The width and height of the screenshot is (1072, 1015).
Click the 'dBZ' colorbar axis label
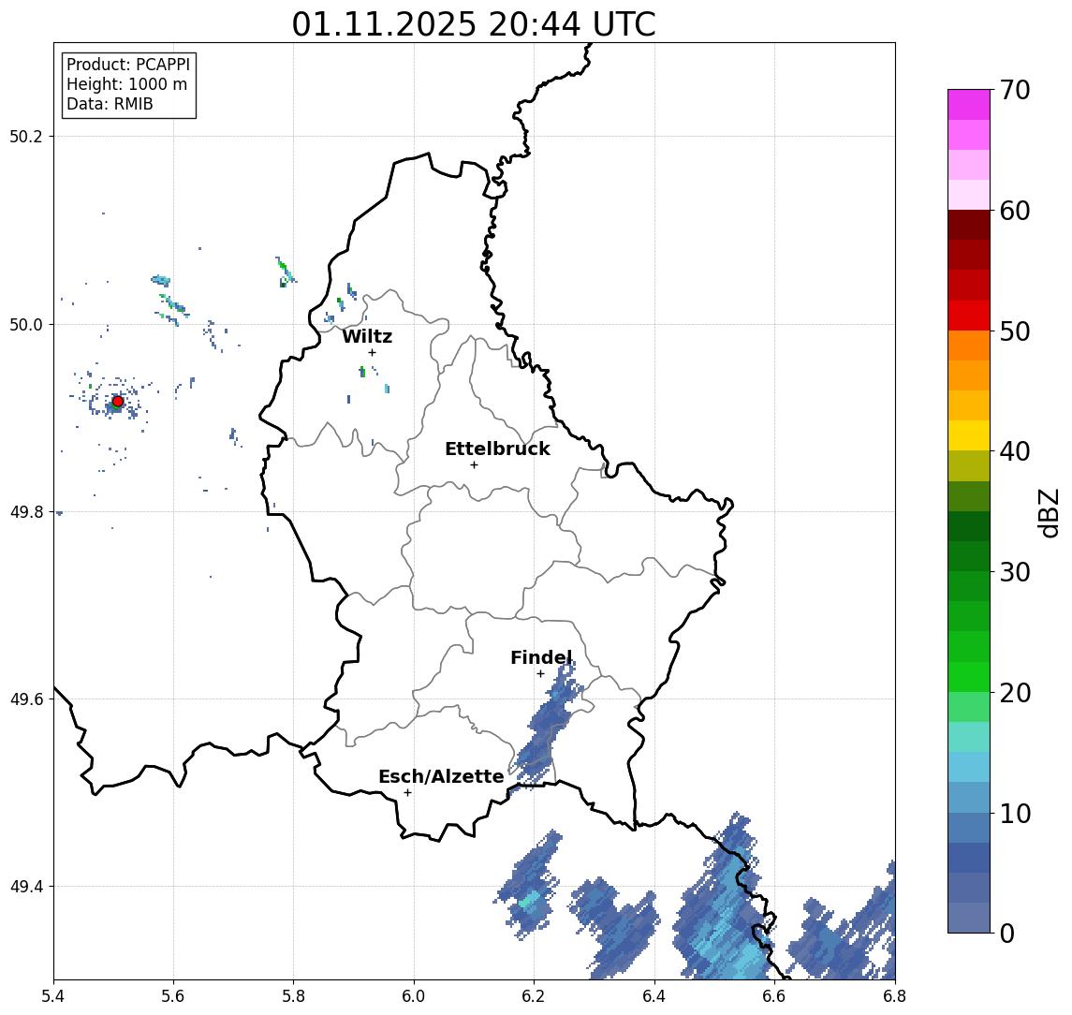(1049, 513)
